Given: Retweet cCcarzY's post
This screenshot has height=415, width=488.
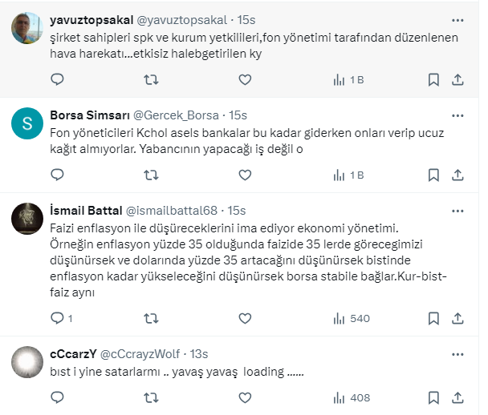Looking at the screenshot, I should pos(150,397).
